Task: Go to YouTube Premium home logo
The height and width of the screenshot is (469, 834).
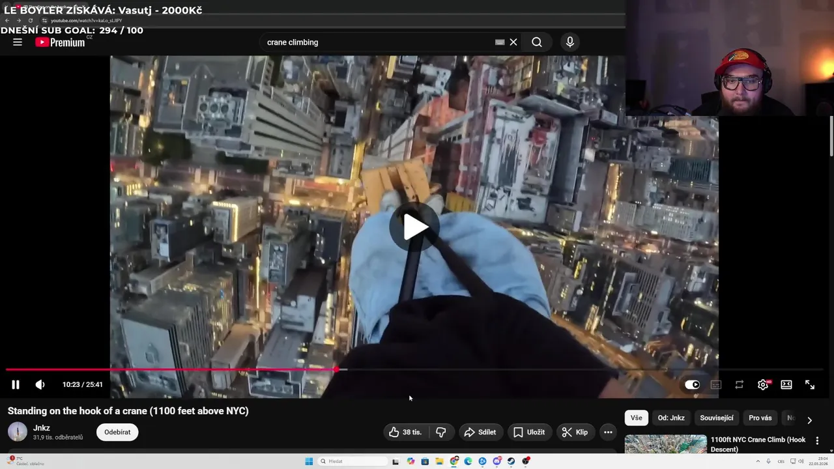Action: click(60, 42)
